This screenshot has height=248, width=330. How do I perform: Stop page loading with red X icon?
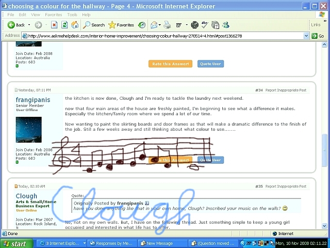54,25
